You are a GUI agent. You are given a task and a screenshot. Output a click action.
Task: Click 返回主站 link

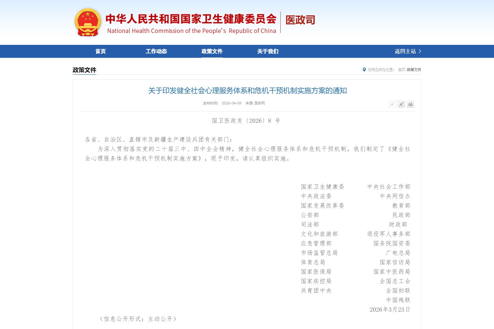point(408,51)
